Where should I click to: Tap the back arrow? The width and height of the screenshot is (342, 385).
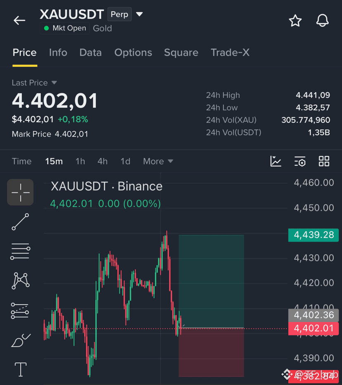pos(19,20)
